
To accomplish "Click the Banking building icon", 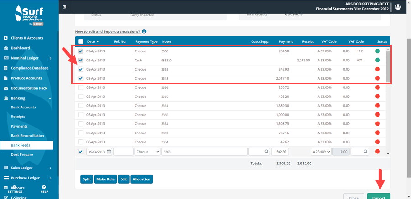I will pos(6,98).
